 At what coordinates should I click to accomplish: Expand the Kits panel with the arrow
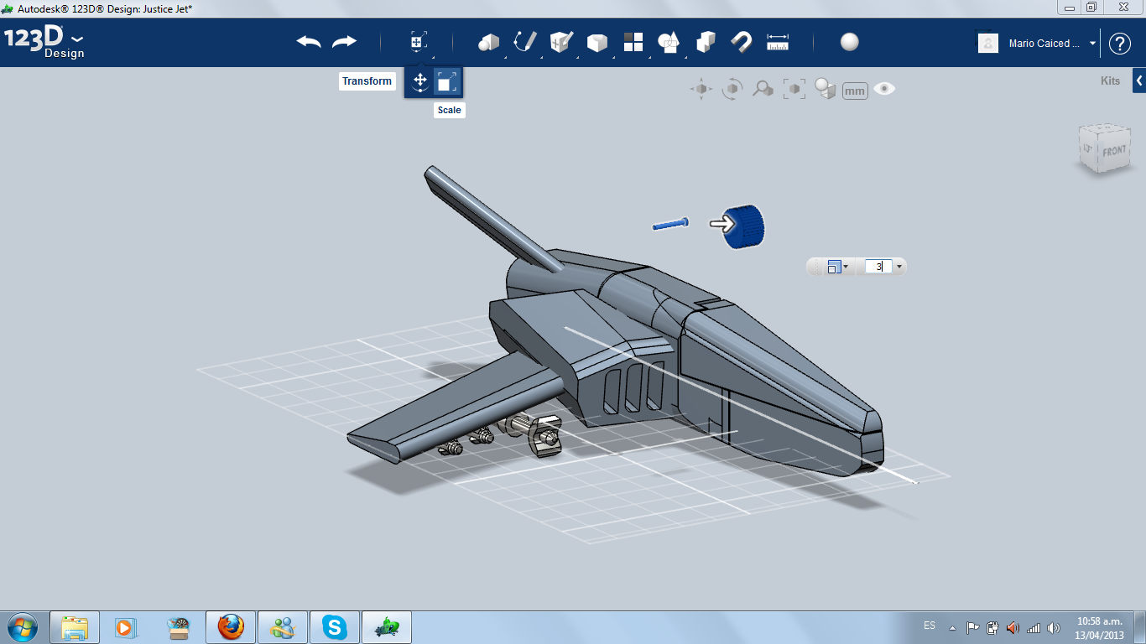1139,81
